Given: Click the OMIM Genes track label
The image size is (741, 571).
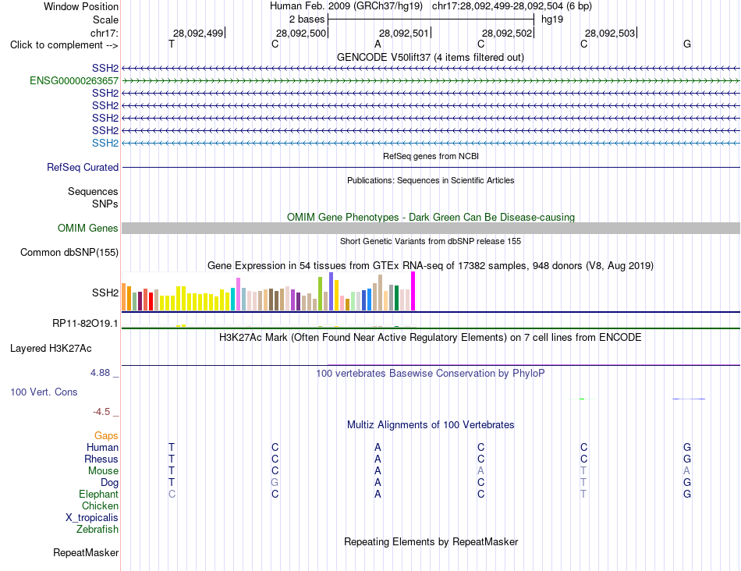Looking at the screenshot, I should tap(87, 229).
